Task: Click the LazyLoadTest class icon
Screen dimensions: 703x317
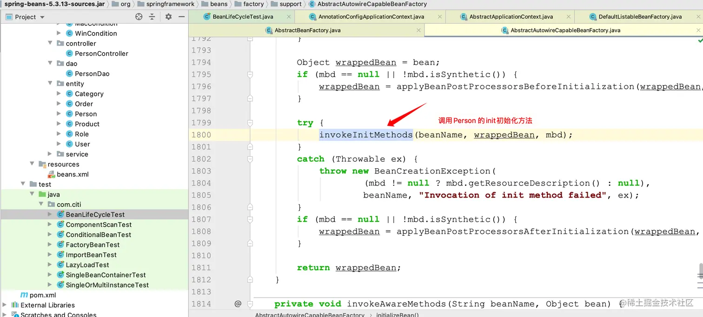Action: click(60, 265)
